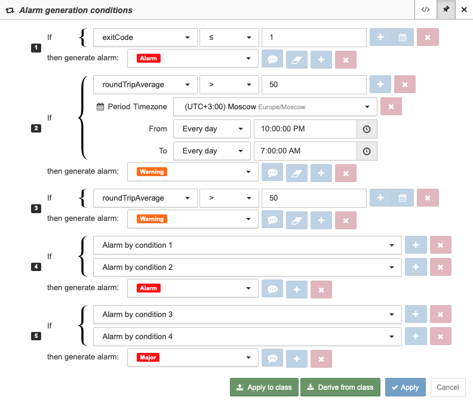Open From Every day dropdown
473x403 pixels.
(x=212, y=129)
